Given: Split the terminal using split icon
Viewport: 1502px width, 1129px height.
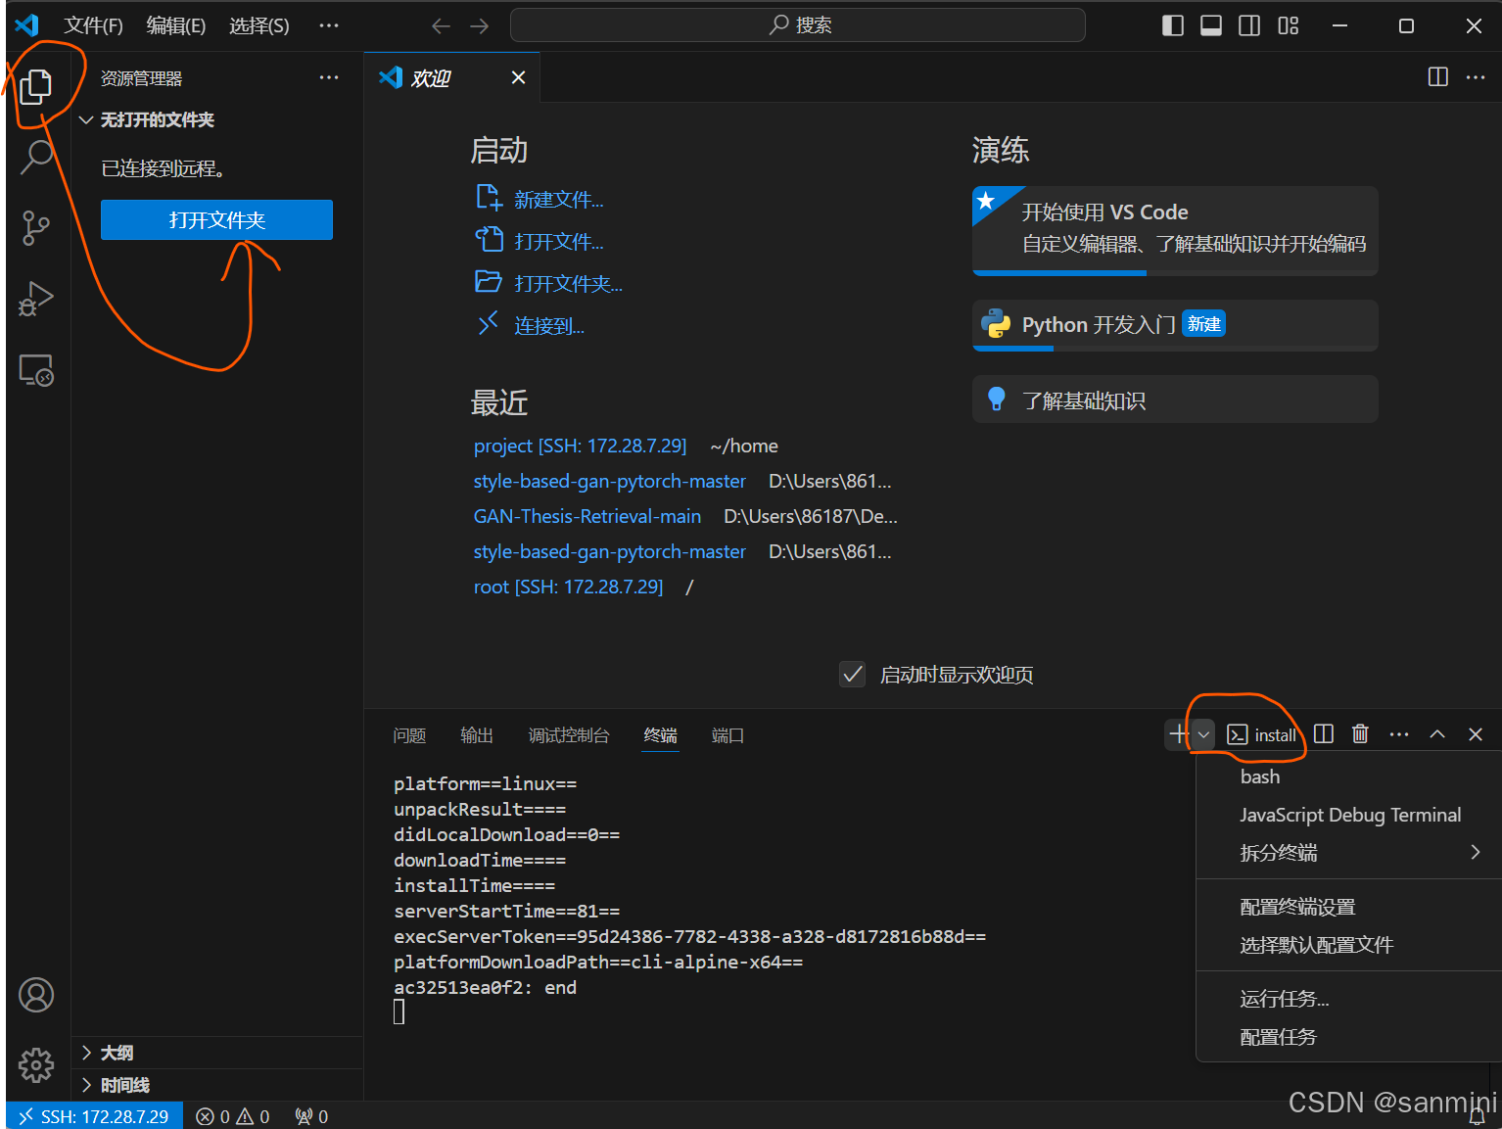Looking at the screenshot, I should click(1324, 734).
